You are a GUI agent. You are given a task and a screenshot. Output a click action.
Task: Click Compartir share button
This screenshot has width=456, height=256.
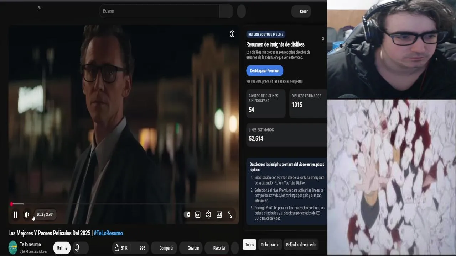[164, 248]
